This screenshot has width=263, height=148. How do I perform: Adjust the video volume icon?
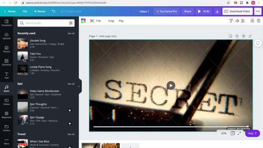237,21
